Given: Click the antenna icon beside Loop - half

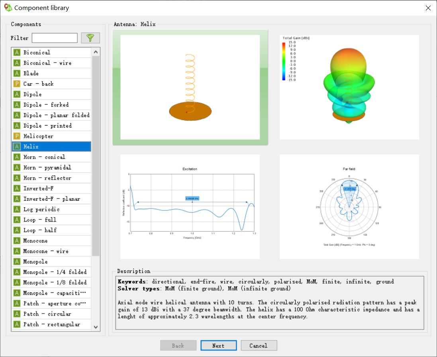Looking at the screenshot, I should click(17, 230).
